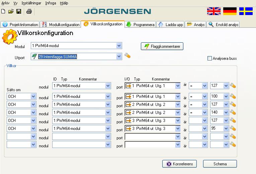This screenshot has width=256, height=174.
Task: Click the empty port field in the last row
Action: tap(153, 145)
